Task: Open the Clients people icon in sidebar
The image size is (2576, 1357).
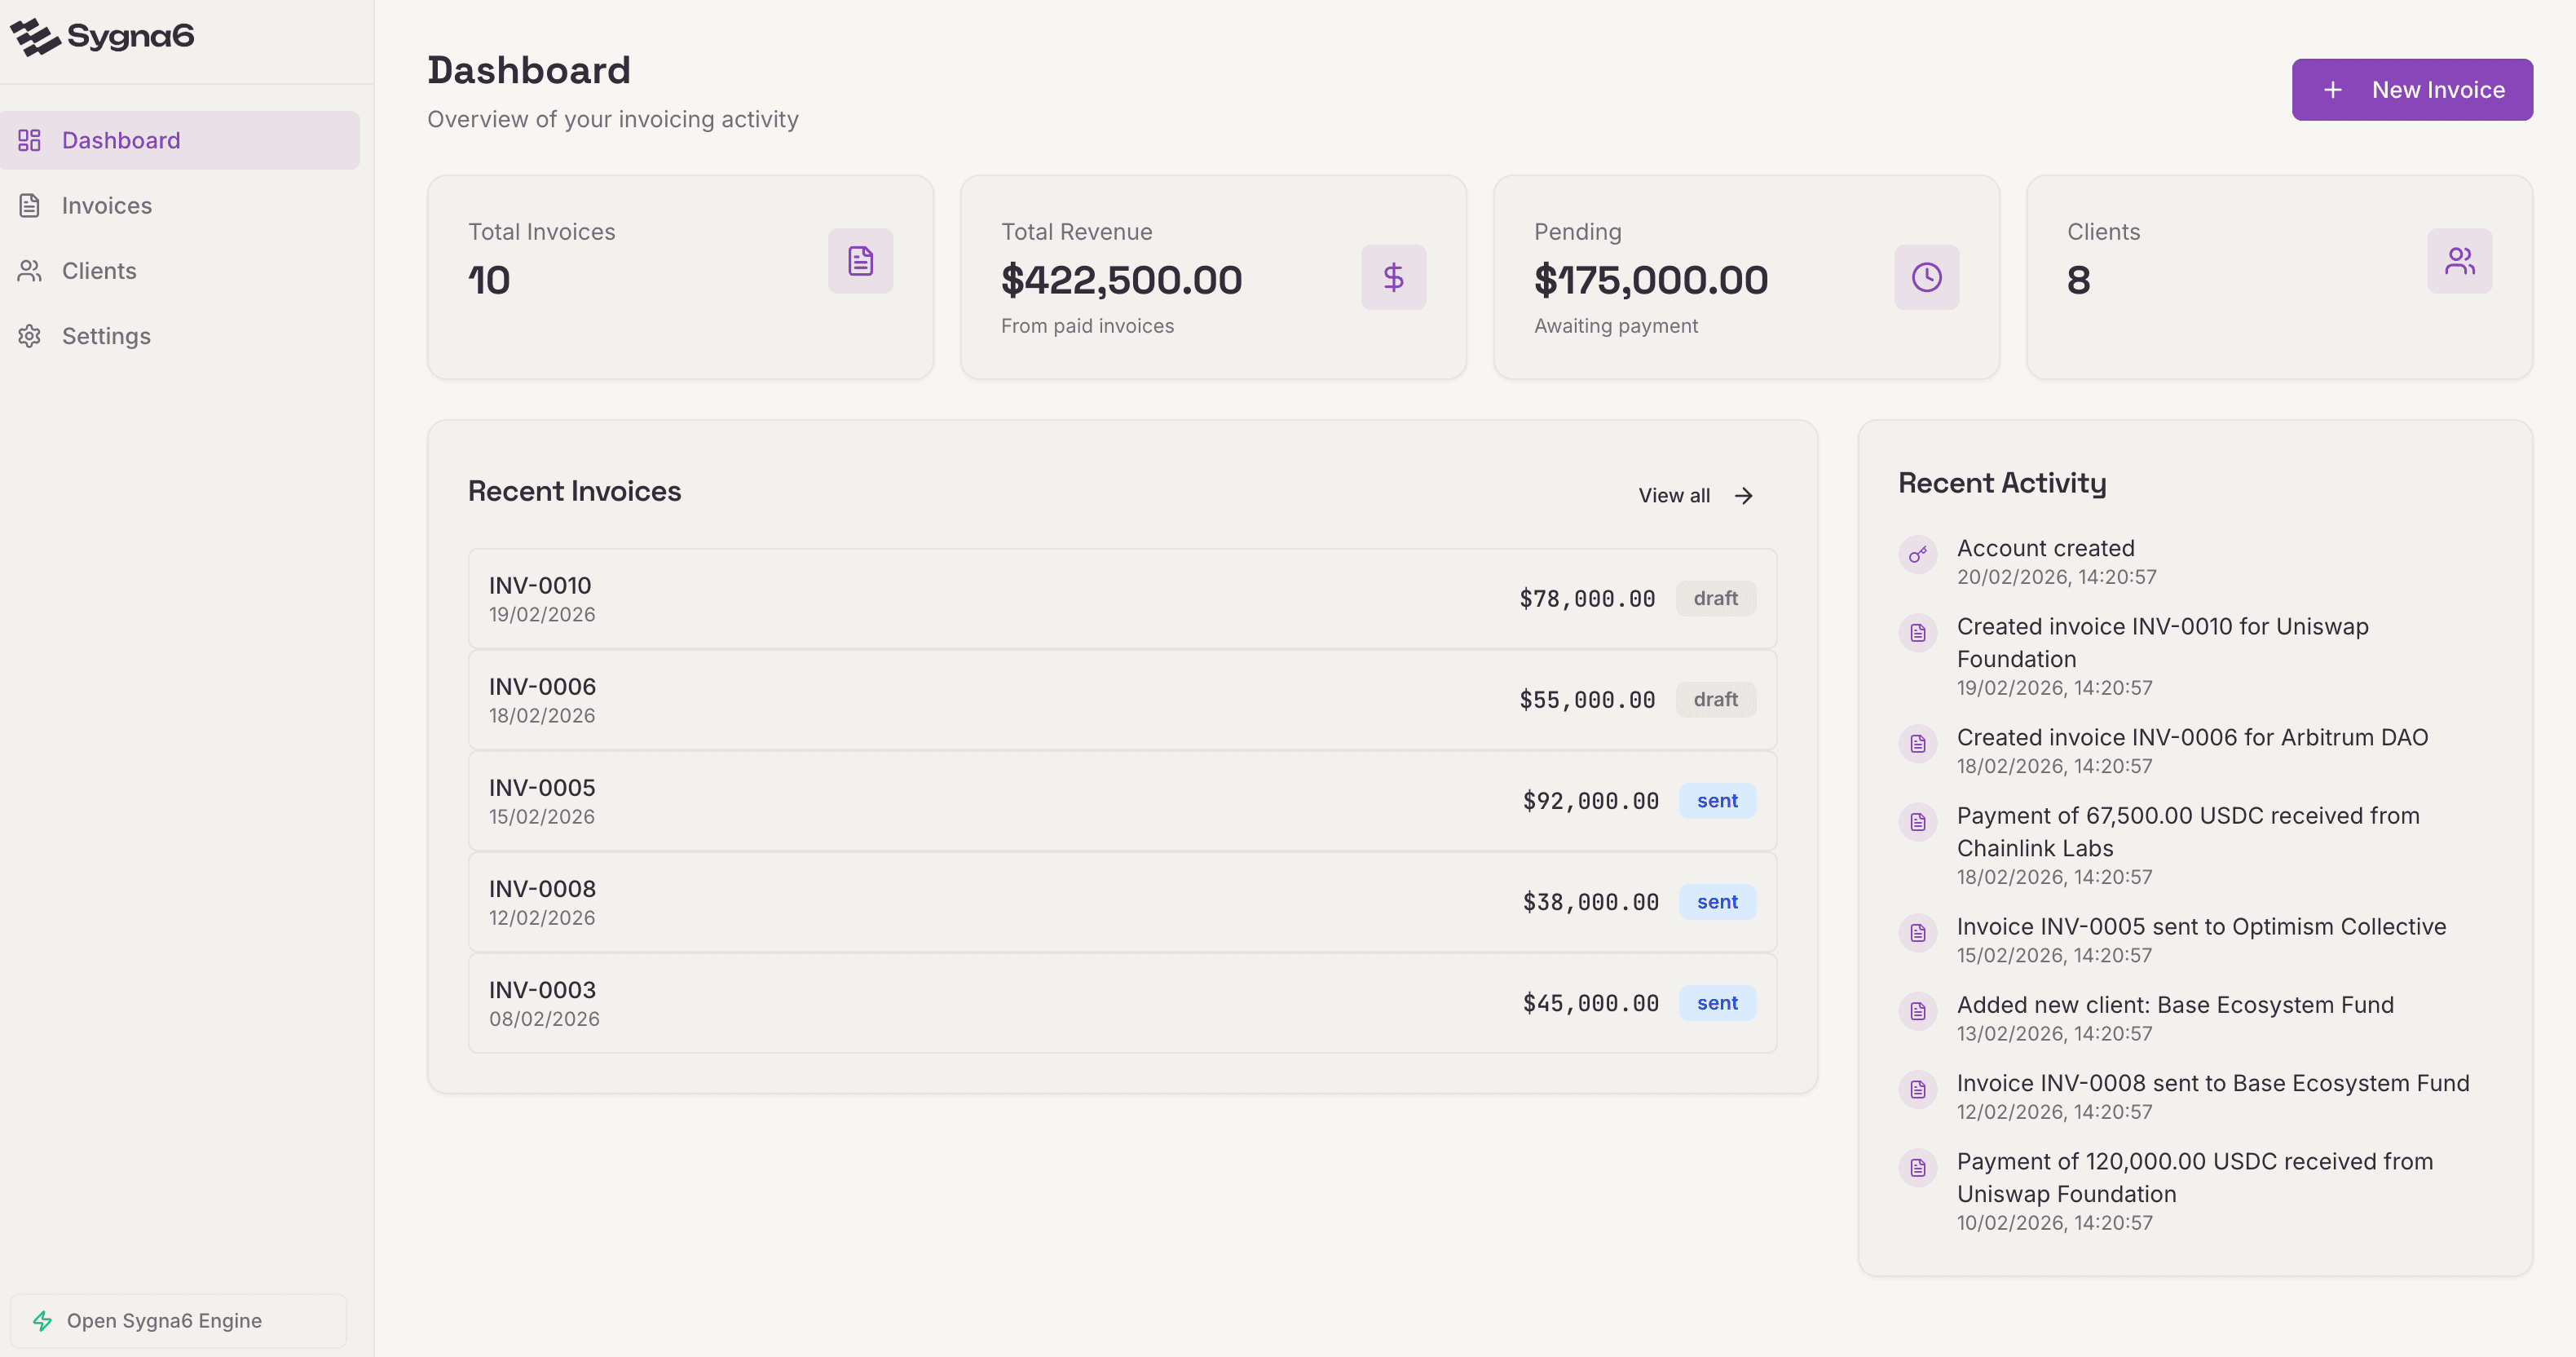Action: click(x=29, y=270)
